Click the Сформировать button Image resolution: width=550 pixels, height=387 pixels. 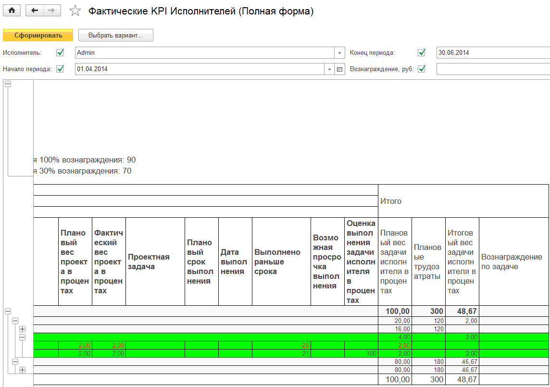38,35
